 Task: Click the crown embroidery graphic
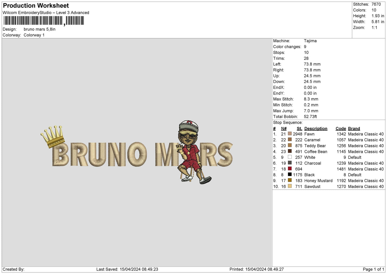tap(53, 137)
